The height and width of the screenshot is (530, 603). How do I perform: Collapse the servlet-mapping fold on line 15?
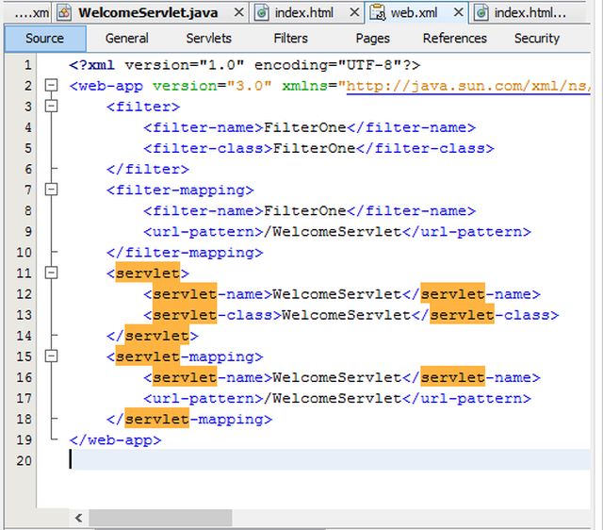click(51, 356)
